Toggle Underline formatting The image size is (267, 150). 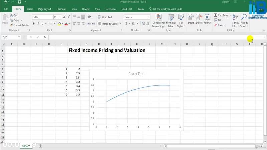tap(43, 24)
